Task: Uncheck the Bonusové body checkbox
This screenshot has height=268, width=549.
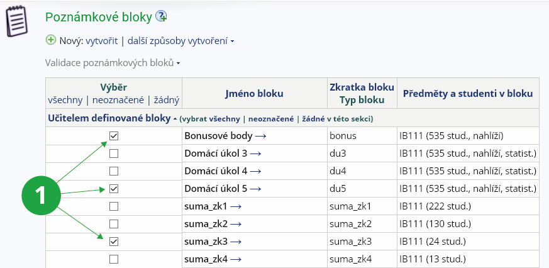Action: point(114,135)
